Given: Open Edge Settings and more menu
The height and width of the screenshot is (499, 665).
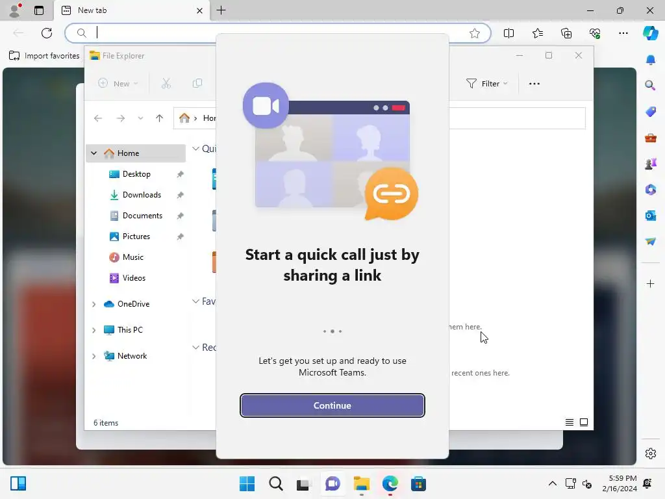Looking at the screenshot, I should click(x=623, y=33).
